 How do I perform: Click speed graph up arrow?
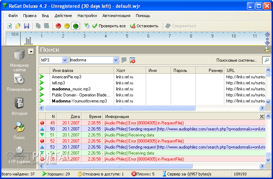point(267,34)
